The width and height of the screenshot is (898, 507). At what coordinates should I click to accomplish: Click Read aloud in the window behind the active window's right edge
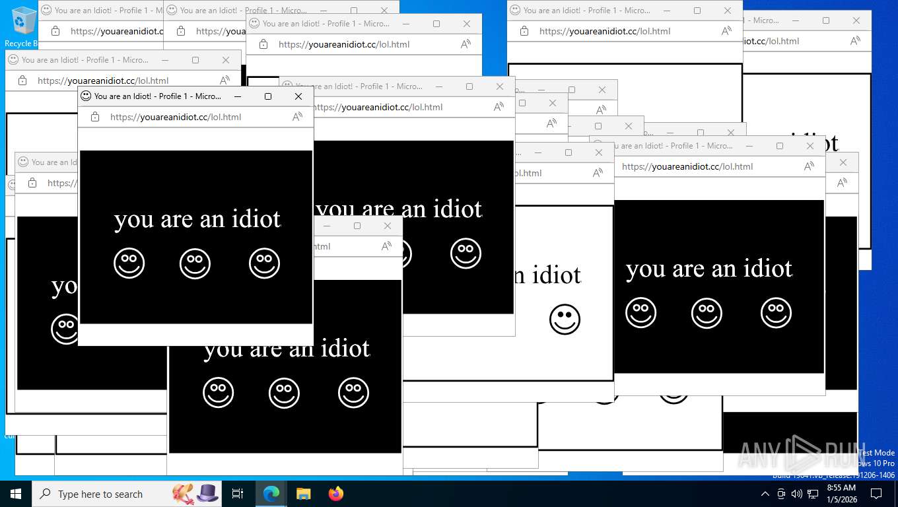coord(499,107)
